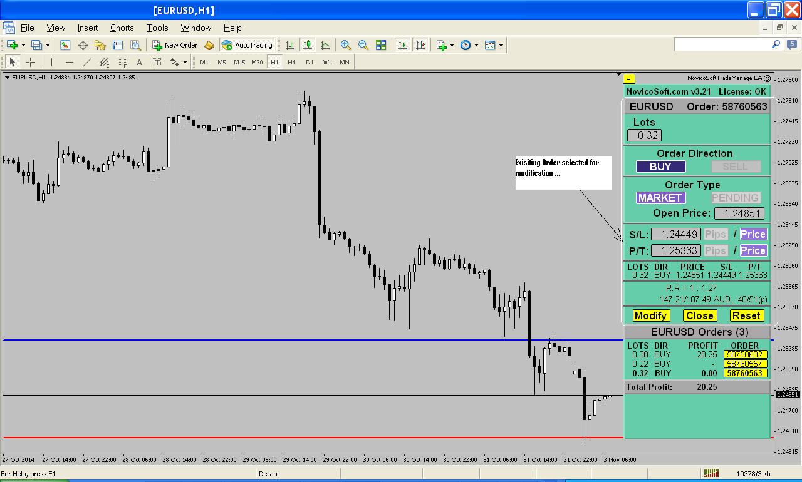Switch chart to candlestick display
The width and height of the screenshot is (802, 482).
[x=307, y=45]
